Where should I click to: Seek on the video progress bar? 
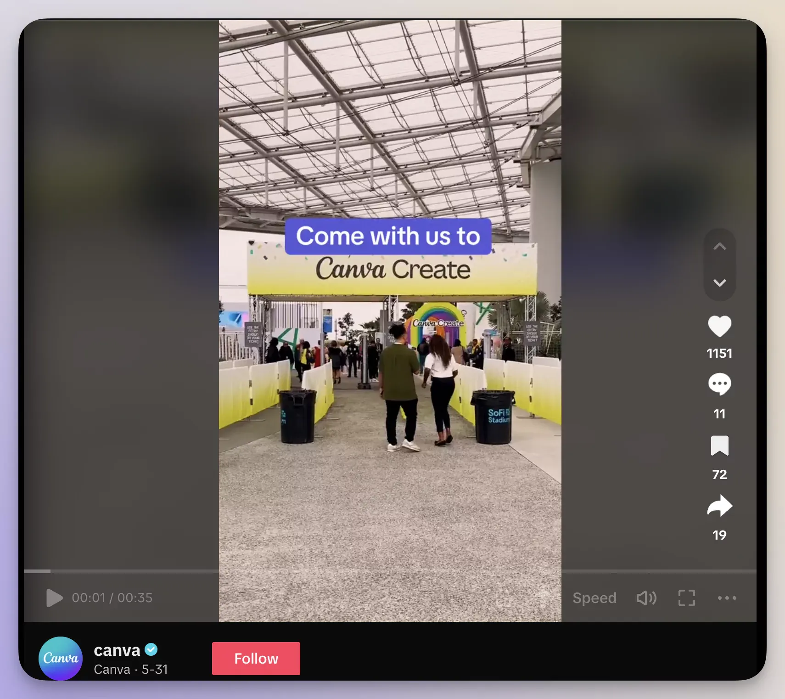390,571
